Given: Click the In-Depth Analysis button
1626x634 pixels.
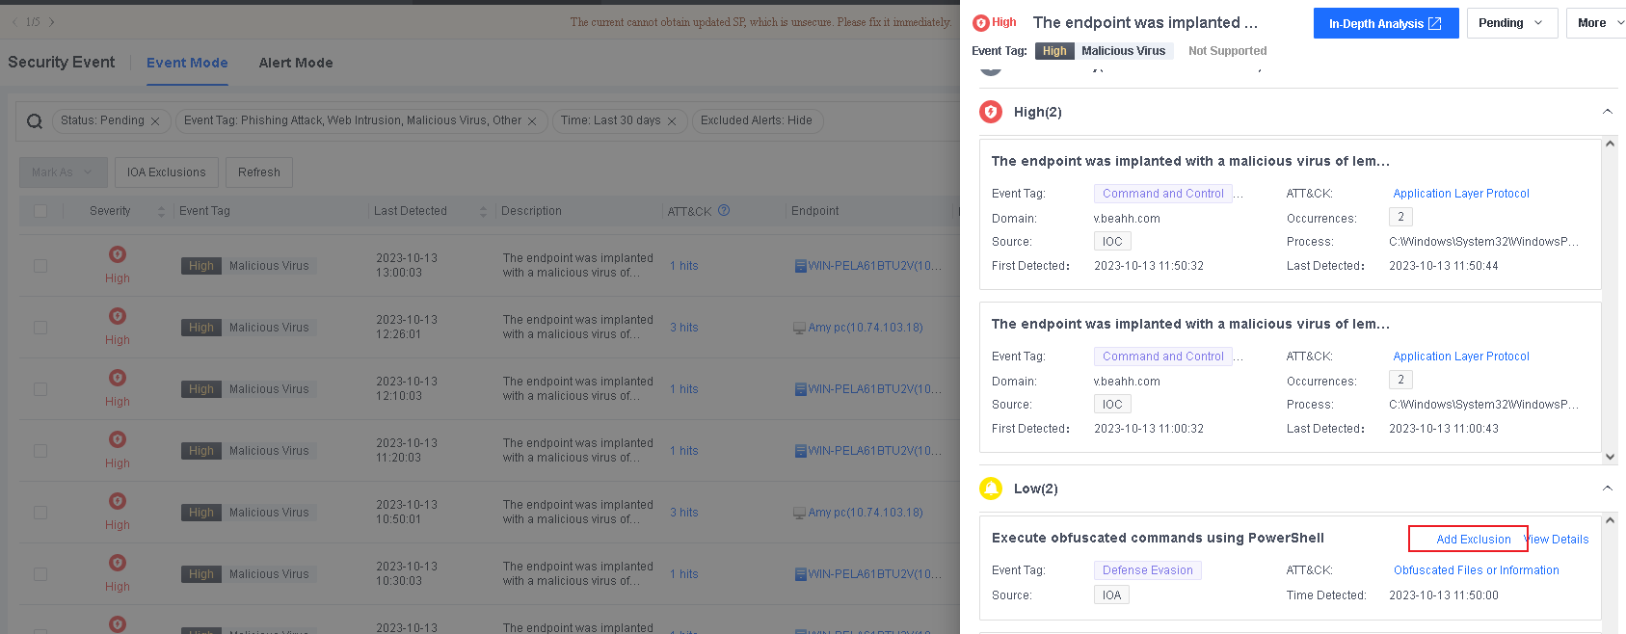Looking at the screenshot, I should click(x=1385, y=23).
